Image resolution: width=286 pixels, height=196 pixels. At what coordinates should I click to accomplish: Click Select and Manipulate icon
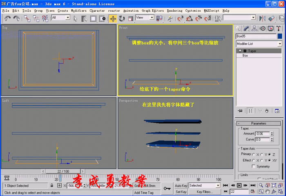coord(170,19)
